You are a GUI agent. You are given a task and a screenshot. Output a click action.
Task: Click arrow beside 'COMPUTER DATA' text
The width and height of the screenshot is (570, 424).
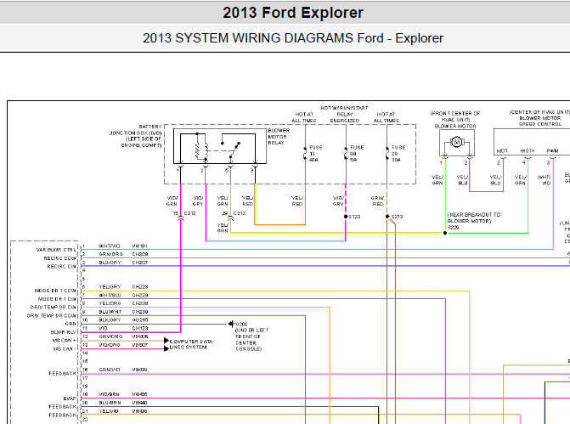pos(166,341)
